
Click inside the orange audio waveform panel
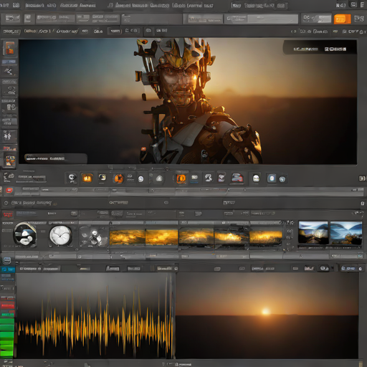coord(95,315)
